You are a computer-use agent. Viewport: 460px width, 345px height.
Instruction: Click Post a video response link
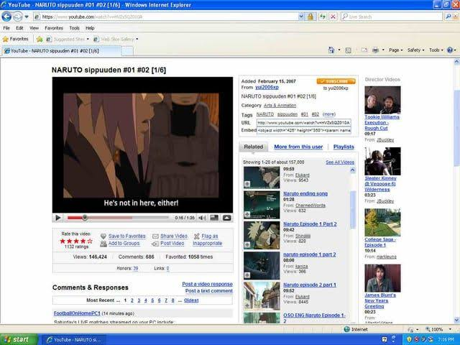point(207,284)
